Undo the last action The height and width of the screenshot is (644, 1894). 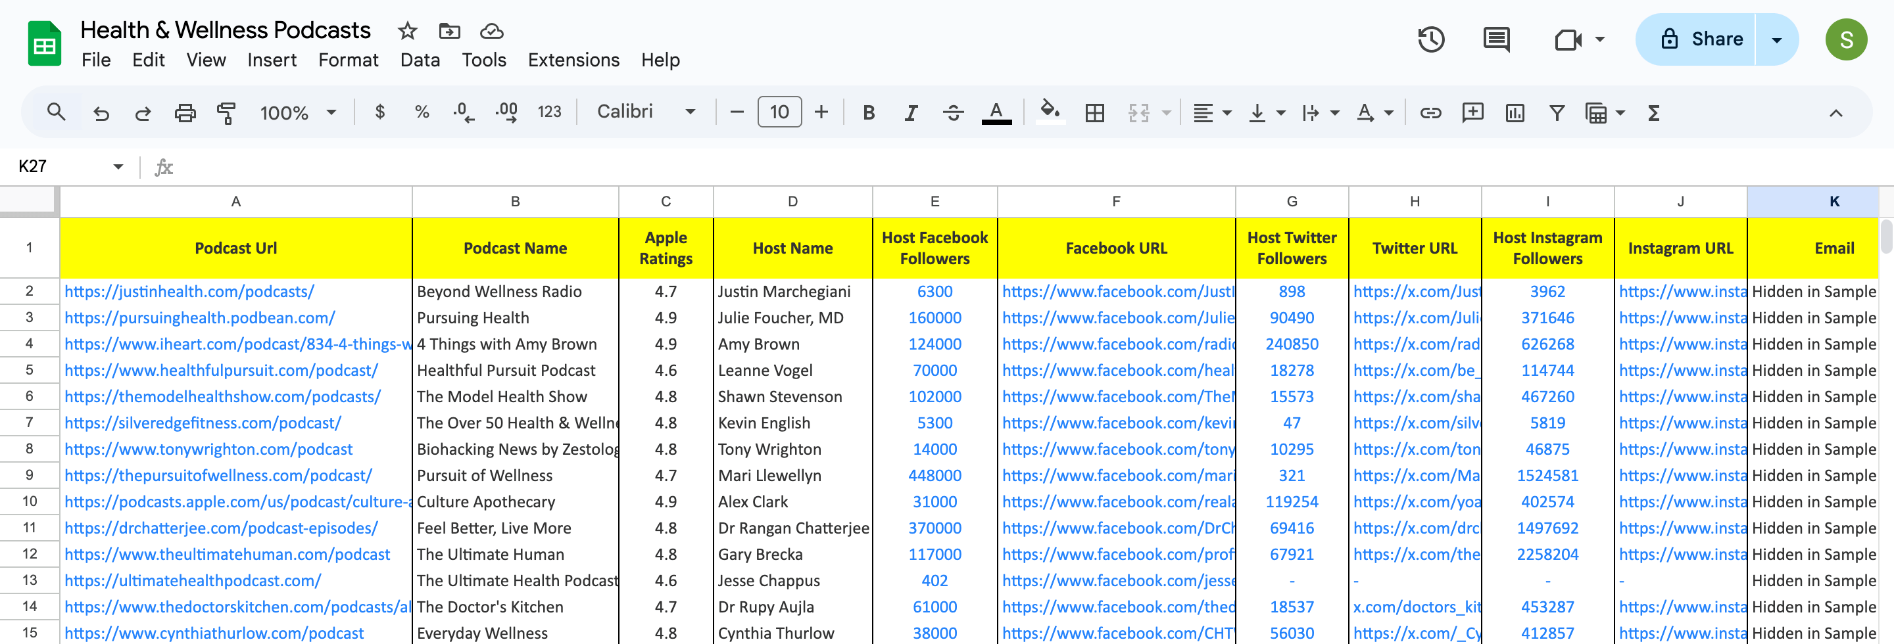[x=101, y=112]
